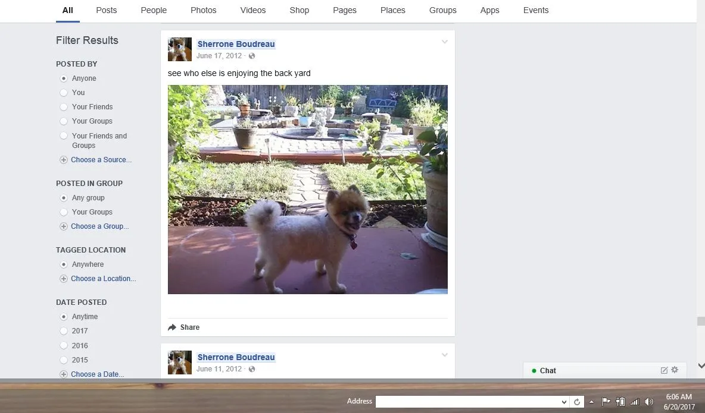Click the scroll down arrow
Viewport: 705px width, 413px height.
(700, 366)
